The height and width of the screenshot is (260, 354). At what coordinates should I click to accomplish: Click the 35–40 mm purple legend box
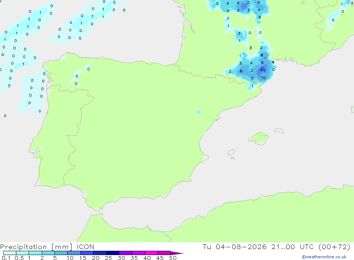pos(138,253)
